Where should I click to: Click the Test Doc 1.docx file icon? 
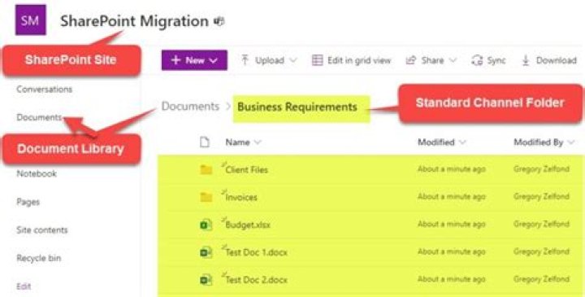coord(206,252)
